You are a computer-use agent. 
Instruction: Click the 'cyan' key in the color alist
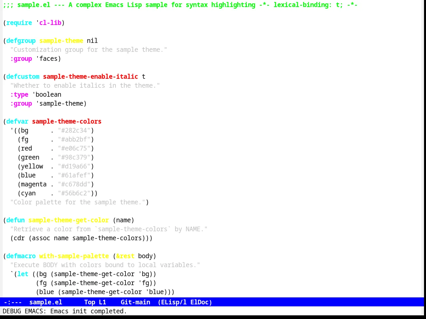pyautogui.click(x=28, y=193)
